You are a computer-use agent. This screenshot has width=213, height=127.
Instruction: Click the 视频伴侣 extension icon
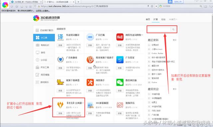click(120, 105)
